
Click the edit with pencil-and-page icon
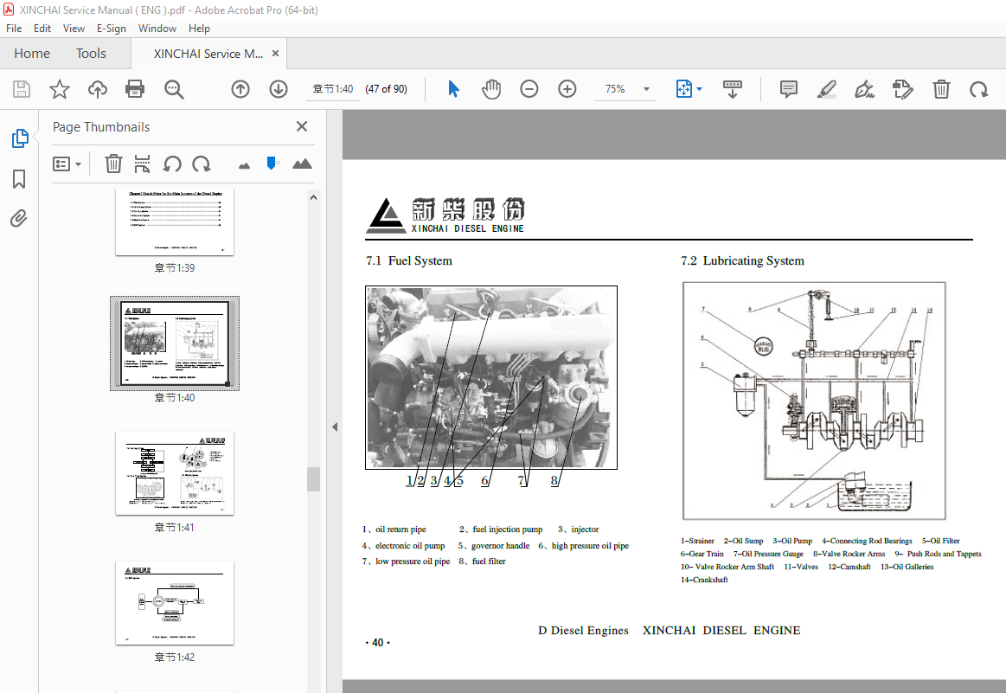click(903, 89)
